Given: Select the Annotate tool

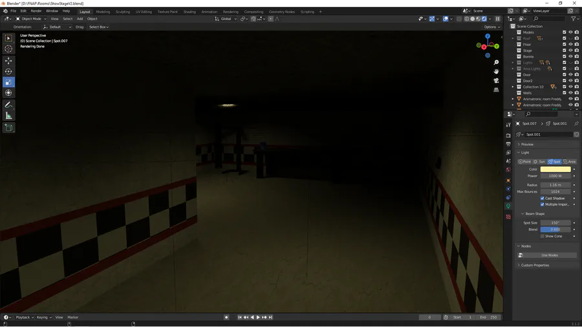Looking at the screenshot, I should coord(8,105).
